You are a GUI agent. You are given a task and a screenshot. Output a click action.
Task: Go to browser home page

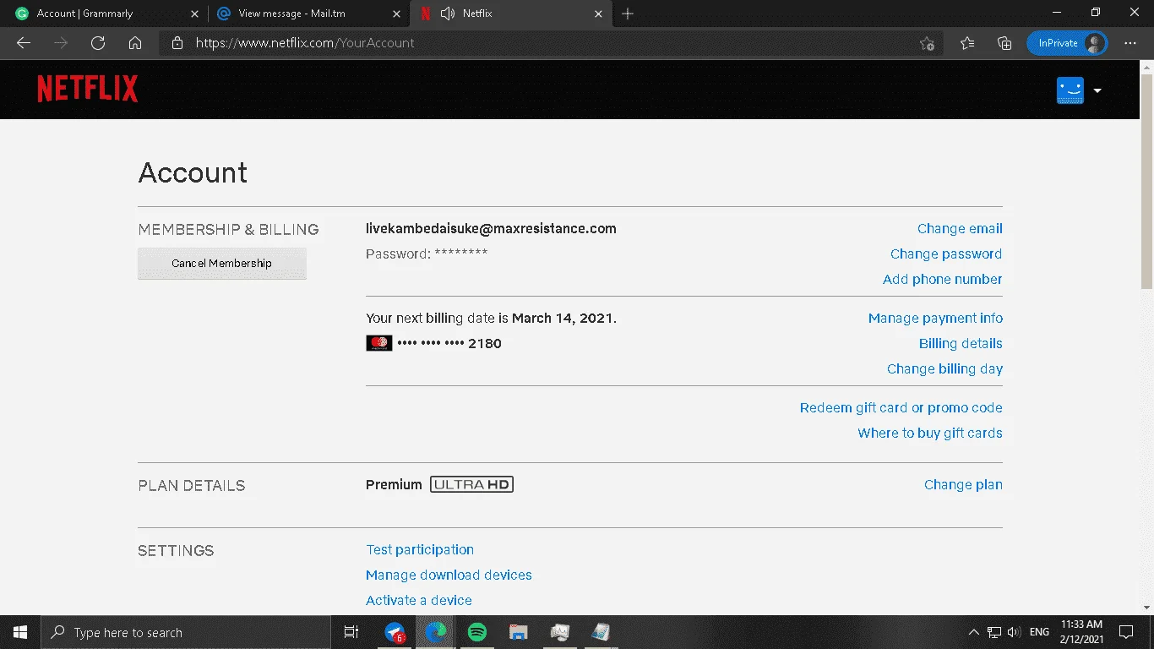point(135,43)
